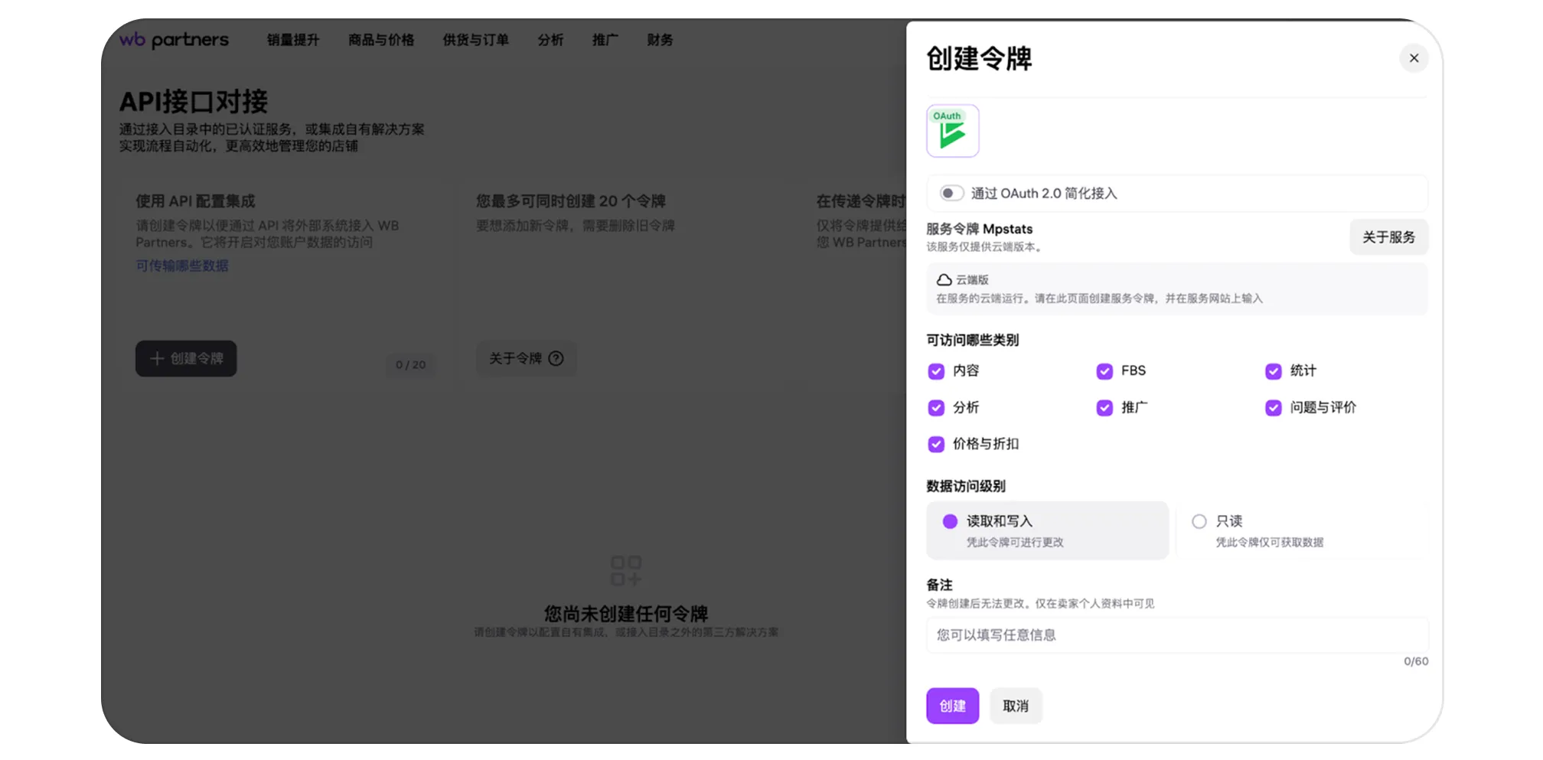Select the 读取和写入 access option

(950, 520)
